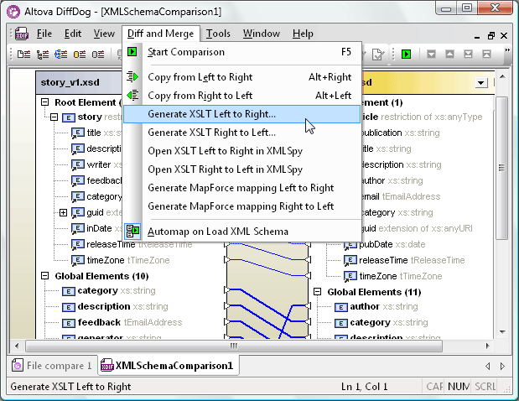Screen dimensions: 519x401
Task: Click the Copy from Right to Left icon
Action: click(x=132, y=96)
